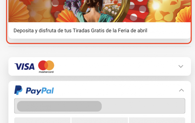The height and width of the screenshot is (123, 195).
Task: Click the dark gray placeholder bar in field
Action: 59,106
